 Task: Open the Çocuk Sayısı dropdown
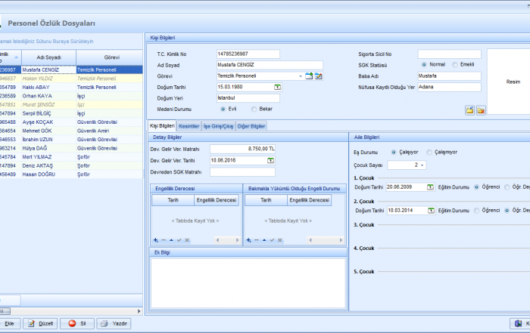click(421, 165)
